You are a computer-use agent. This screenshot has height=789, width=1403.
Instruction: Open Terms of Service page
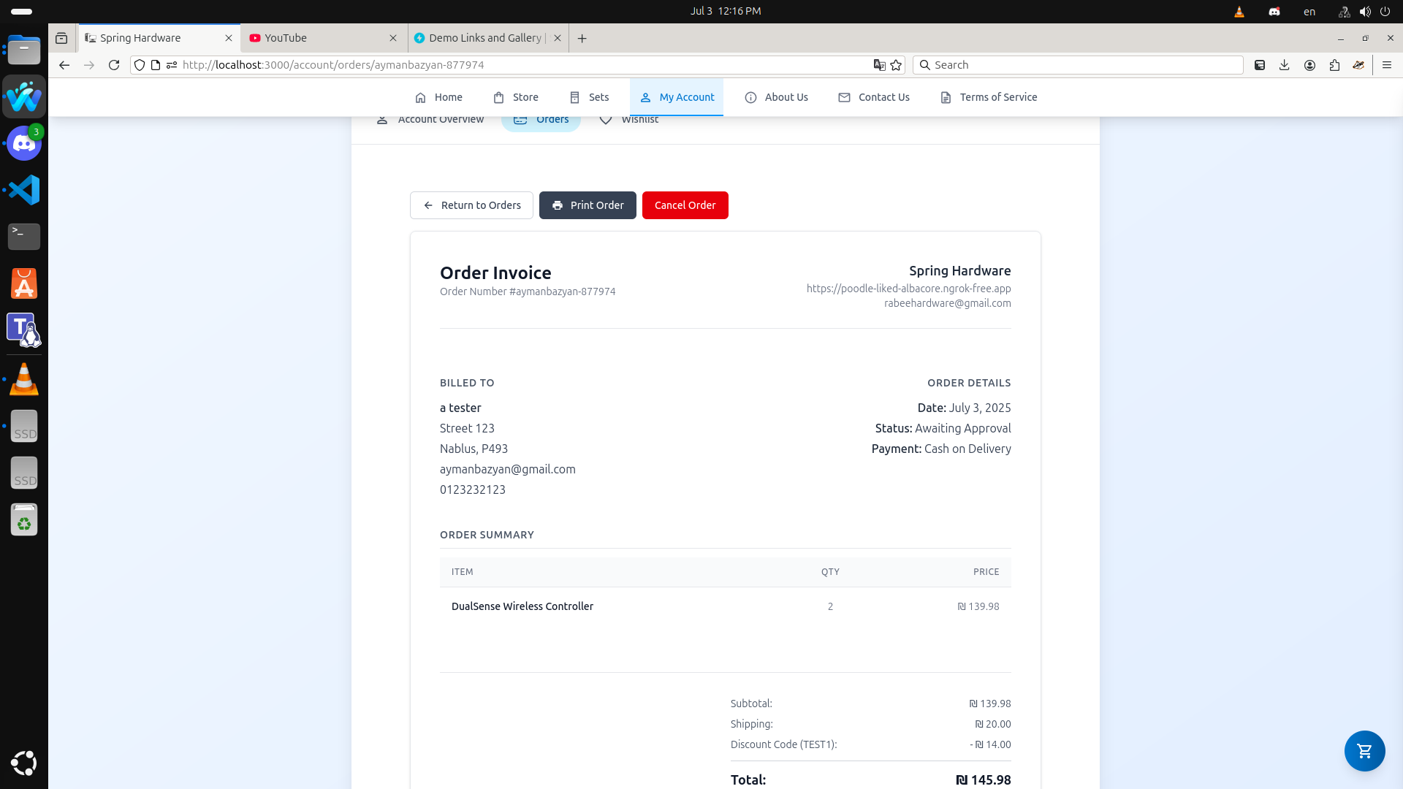click(989, 97)
